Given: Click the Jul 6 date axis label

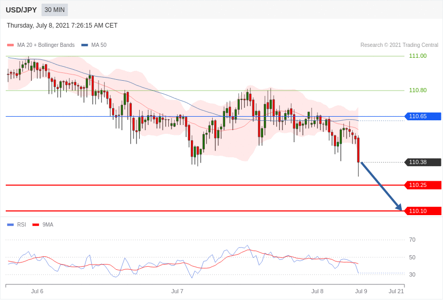Looking at the screenshot, I should tap(38, 291).
